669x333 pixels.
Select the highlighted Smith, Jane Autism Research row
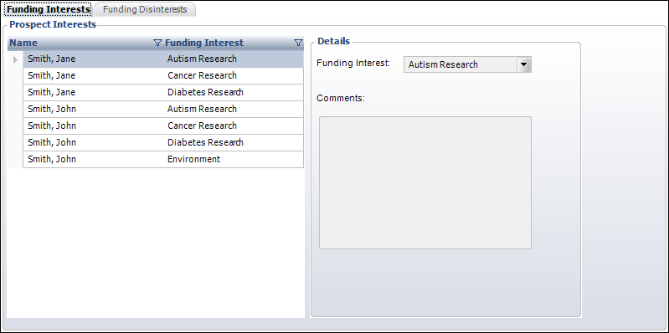163,59
